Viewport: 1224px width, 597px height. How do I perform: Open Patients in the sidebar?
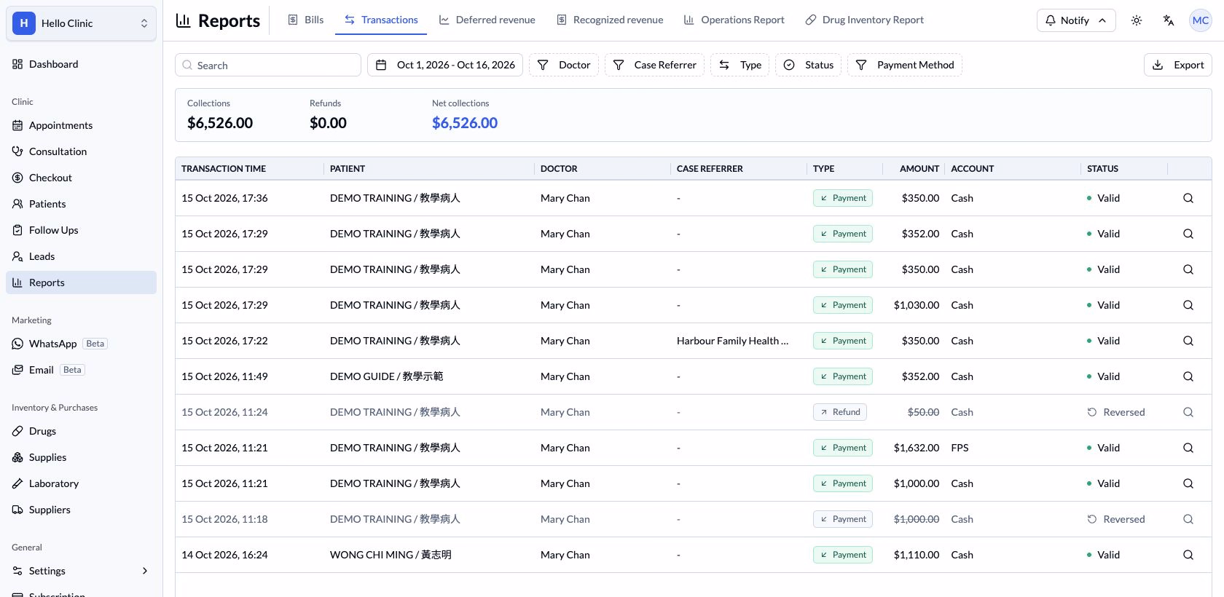click(81, 204)
